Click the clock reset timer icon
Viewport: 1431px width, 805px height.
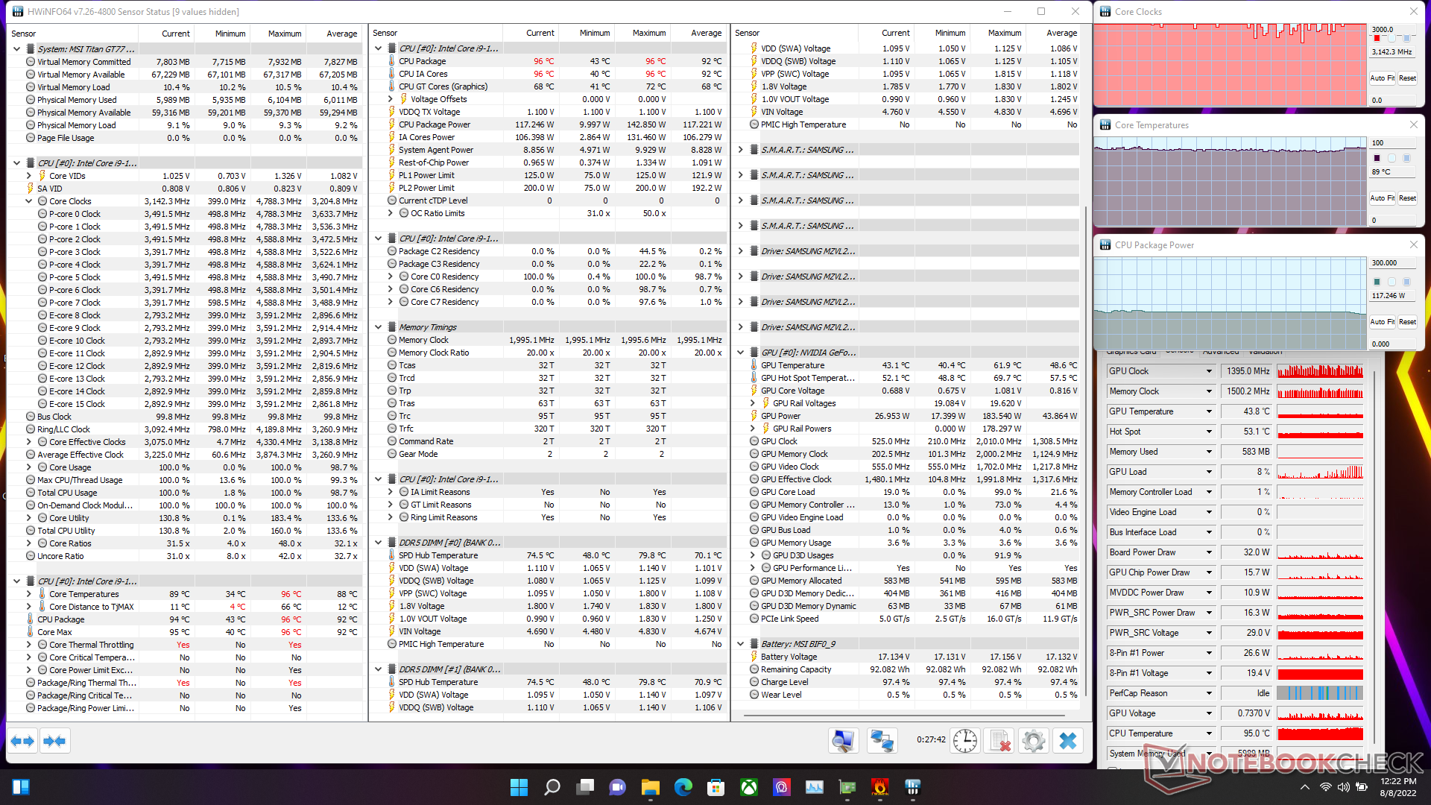coord(965,741)
